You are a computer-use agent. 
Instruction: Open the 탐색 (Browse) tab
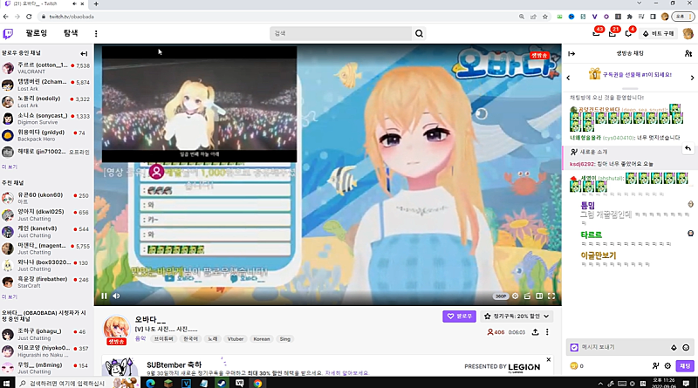click(71, 33)
